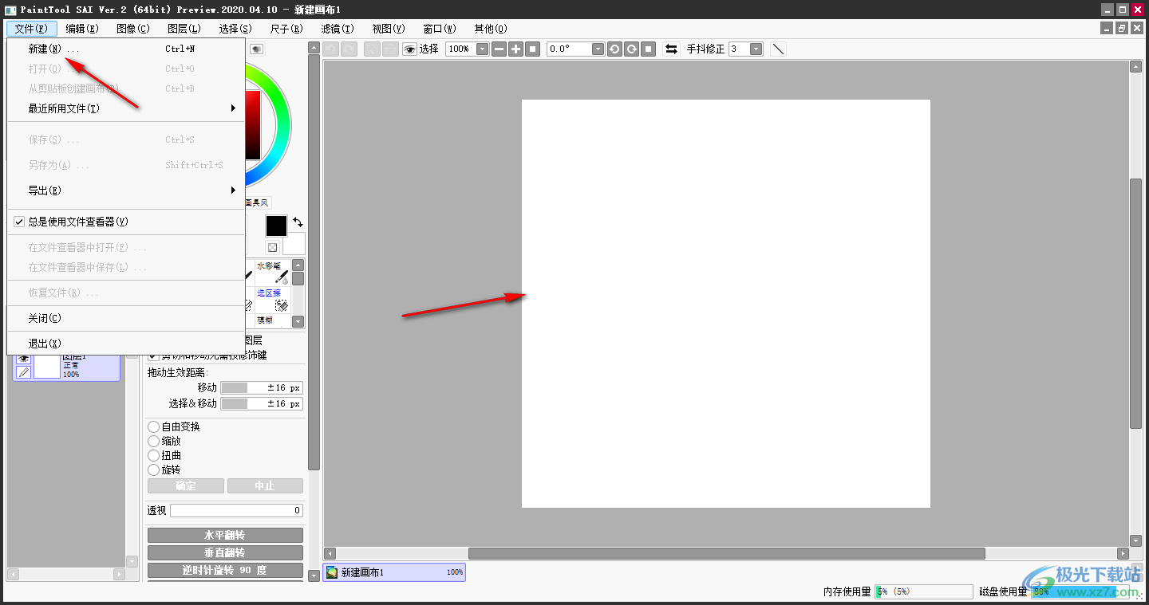Image resolution: width=1149 pixels, height=605 pixels.
Task: Click the 透视 value input field
Action: (x=236, y=510)
